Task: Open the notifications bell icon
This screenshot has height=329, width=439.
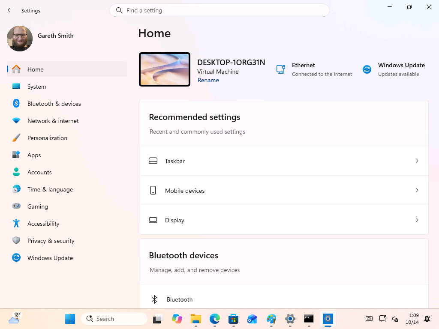Action: click(x=427, y=319)
